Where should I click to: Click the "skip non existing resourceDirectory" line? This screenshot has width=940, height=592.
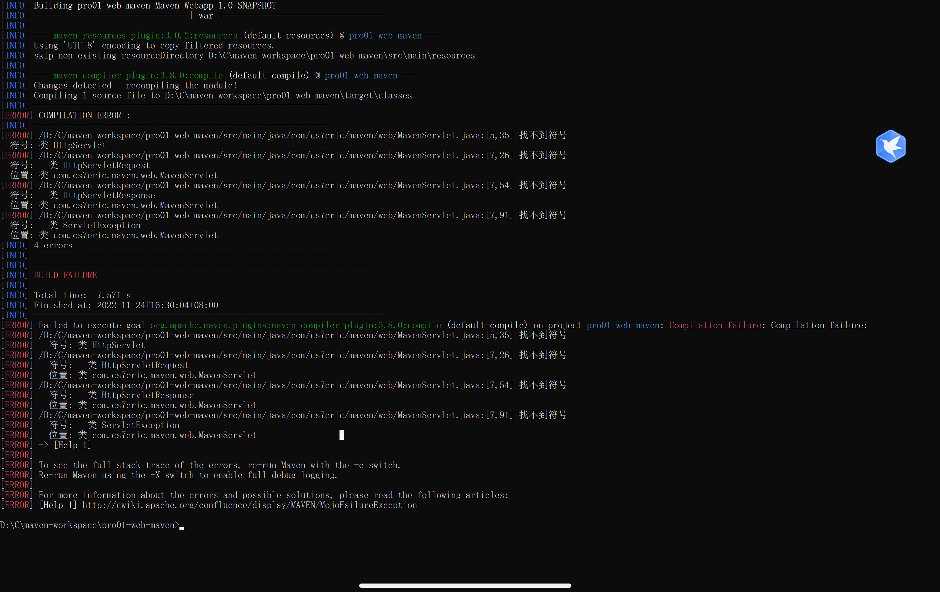tap(254, 56)
